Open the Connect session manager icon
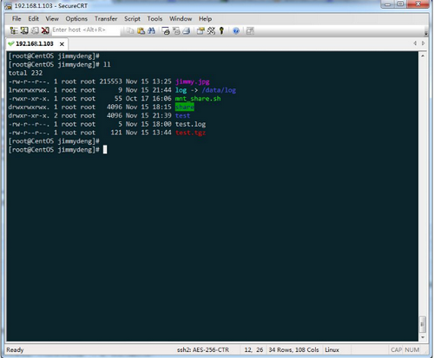Viewport: 434px width, 358px height. click(14, 30)
